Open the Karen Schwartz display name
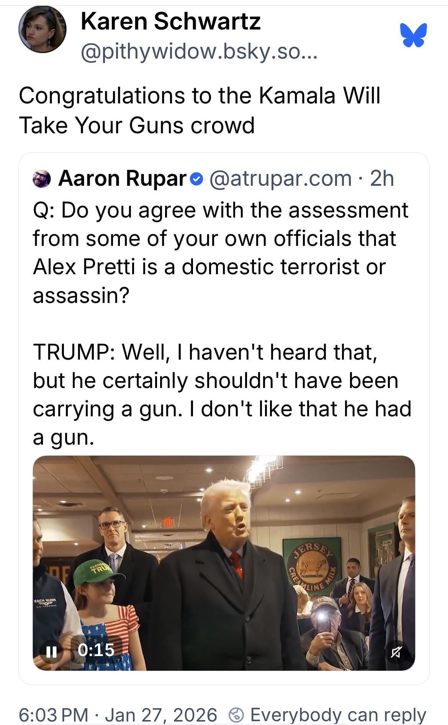 tap(170, 21)
